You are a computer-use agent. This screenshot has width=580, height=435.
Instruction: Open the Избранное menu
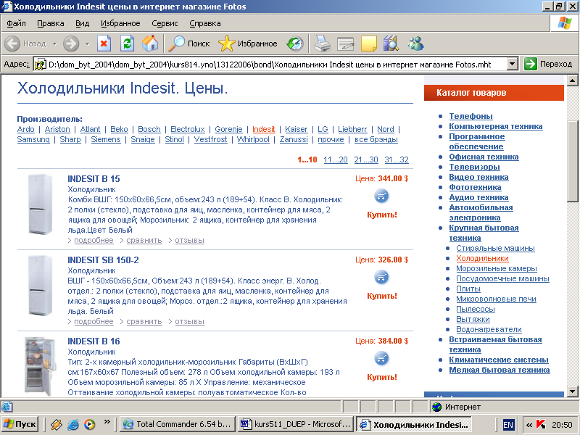pyautogui.click(x=120, y=23)
